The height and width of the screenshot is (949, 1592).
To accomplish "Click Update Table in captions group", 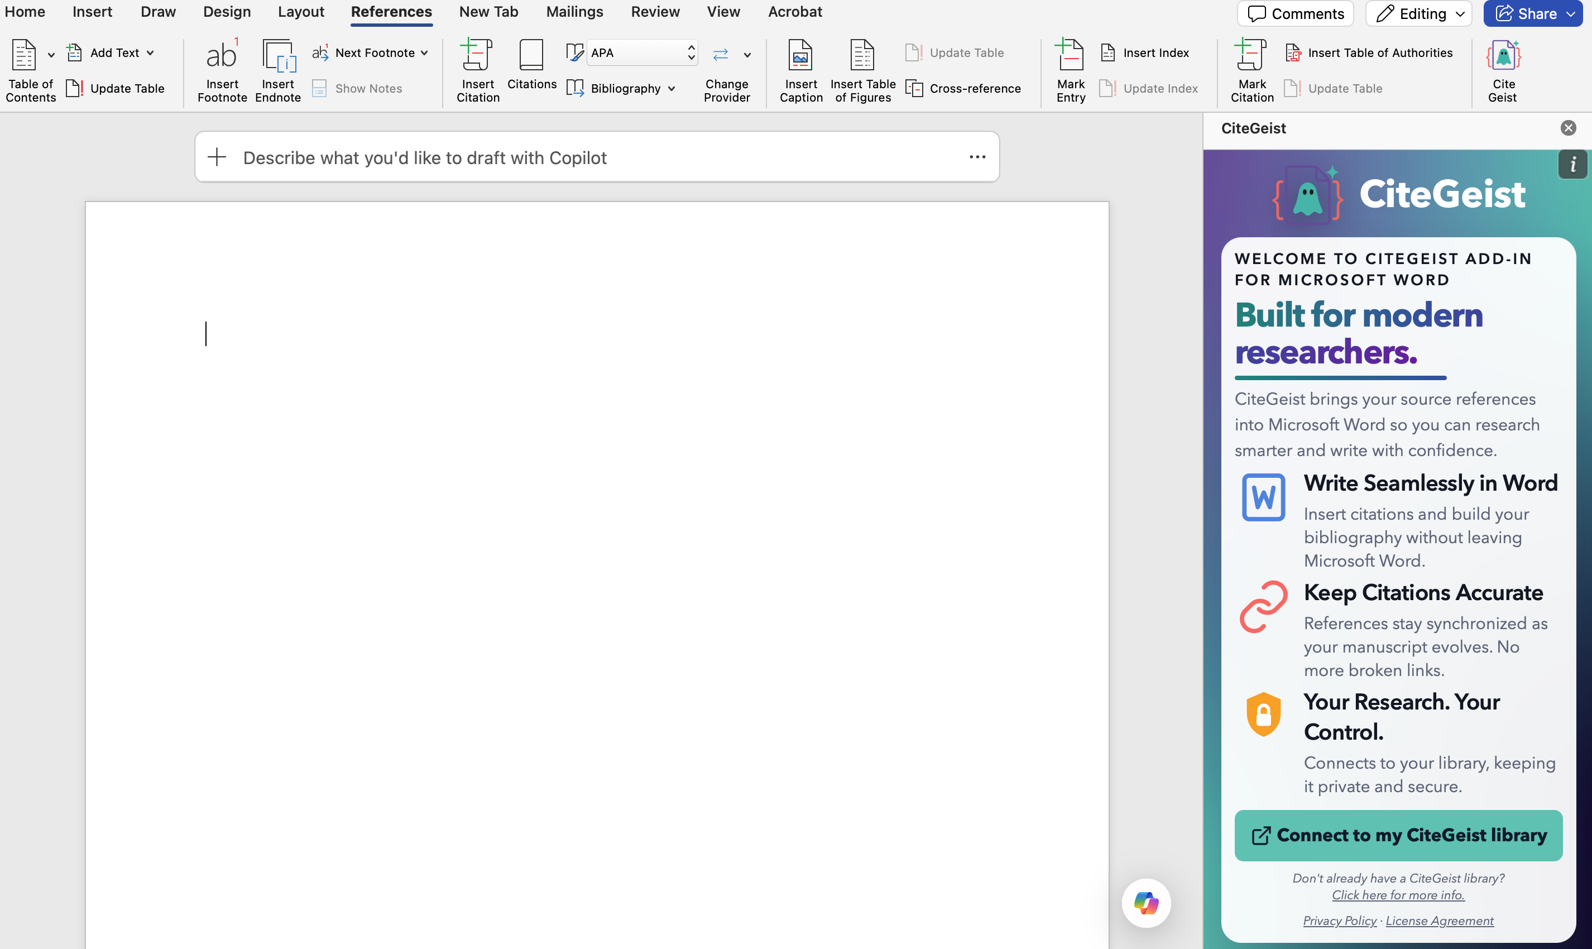I will 955,52.
